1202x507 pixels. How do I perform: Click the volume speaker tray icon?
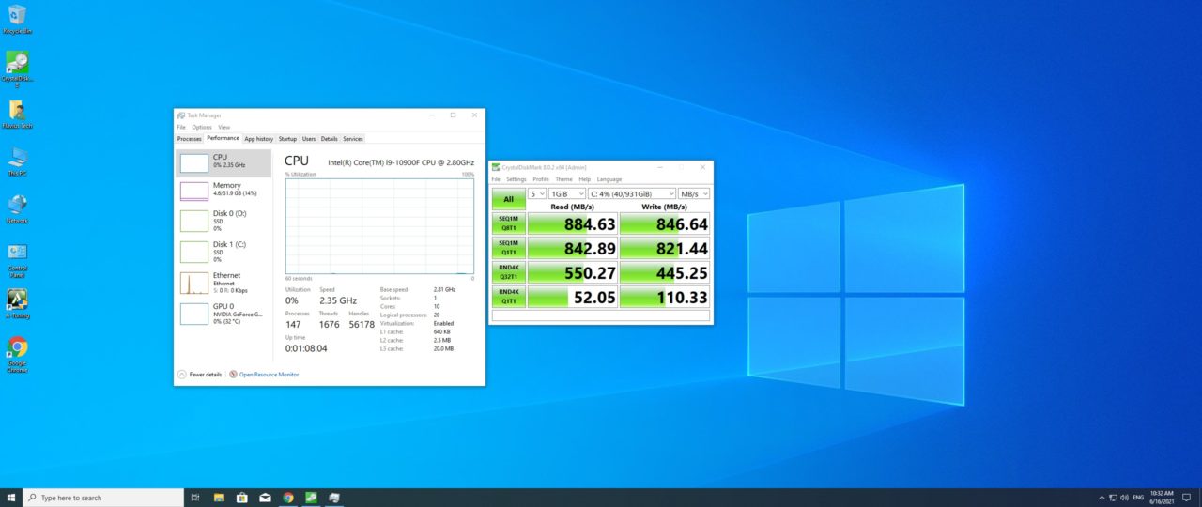coord(1125,498)
